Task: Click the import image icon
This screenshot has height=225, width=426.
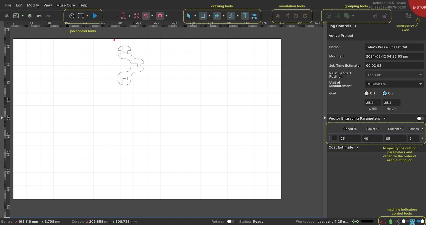Action: (x=16, y=16)
